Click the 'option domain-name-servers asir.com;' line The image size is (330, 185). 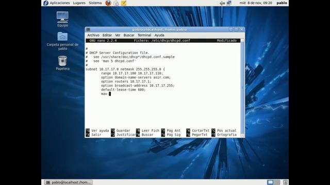click(136, 78)
